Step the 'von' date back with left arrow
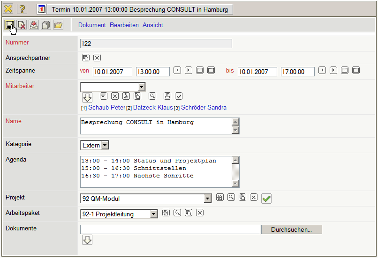The height and width of the screenshot is (258, 378). (177, 70)
